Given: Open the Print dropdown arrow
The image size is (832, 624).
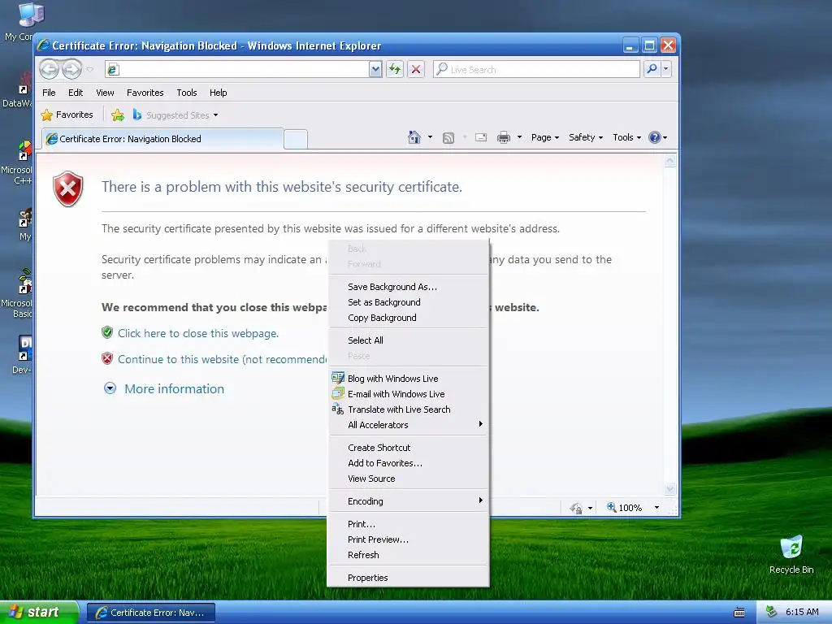Looking at the screenshot, I should pyautogui.click(x=519, y=137).
